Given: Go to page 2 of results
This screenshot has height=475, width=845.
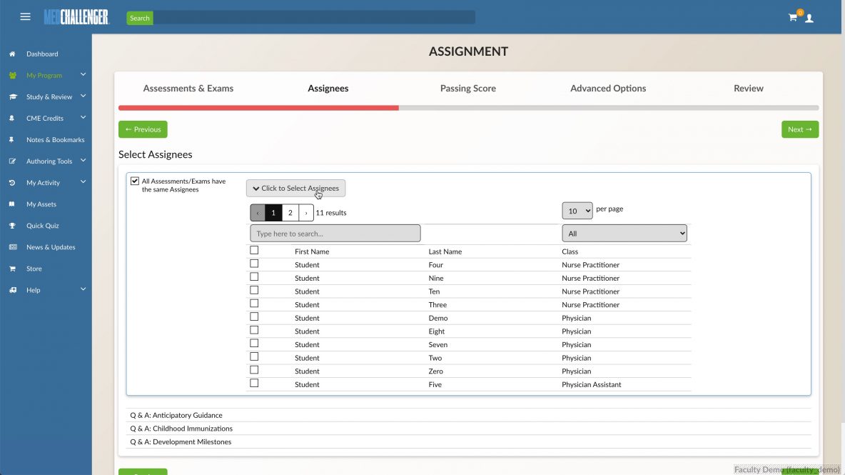Looking at the screenshot, I should [290, 213].
